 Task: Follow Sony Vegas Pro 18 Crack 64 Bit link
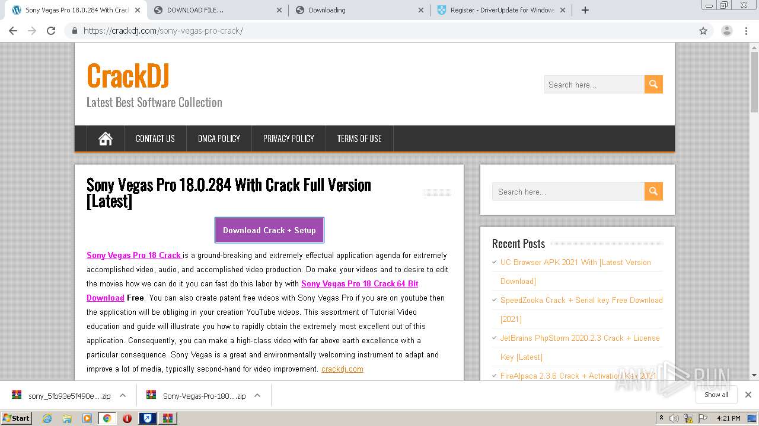click(360, 284)
